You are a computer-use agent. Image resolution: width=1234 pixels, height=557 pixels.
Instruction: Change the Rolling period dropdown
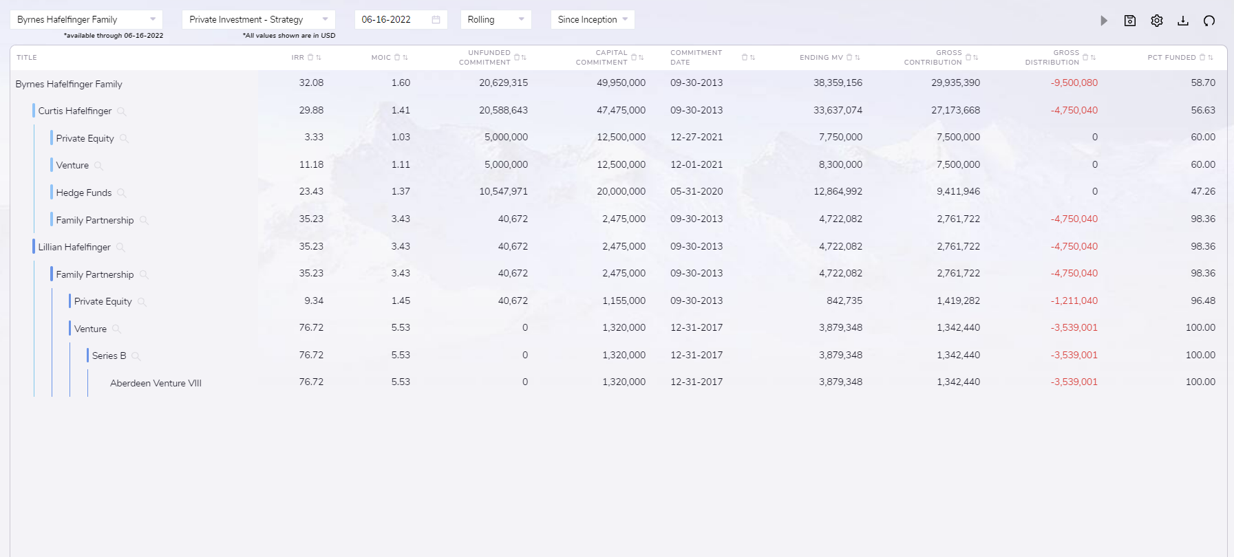click(x=496, y=19)
